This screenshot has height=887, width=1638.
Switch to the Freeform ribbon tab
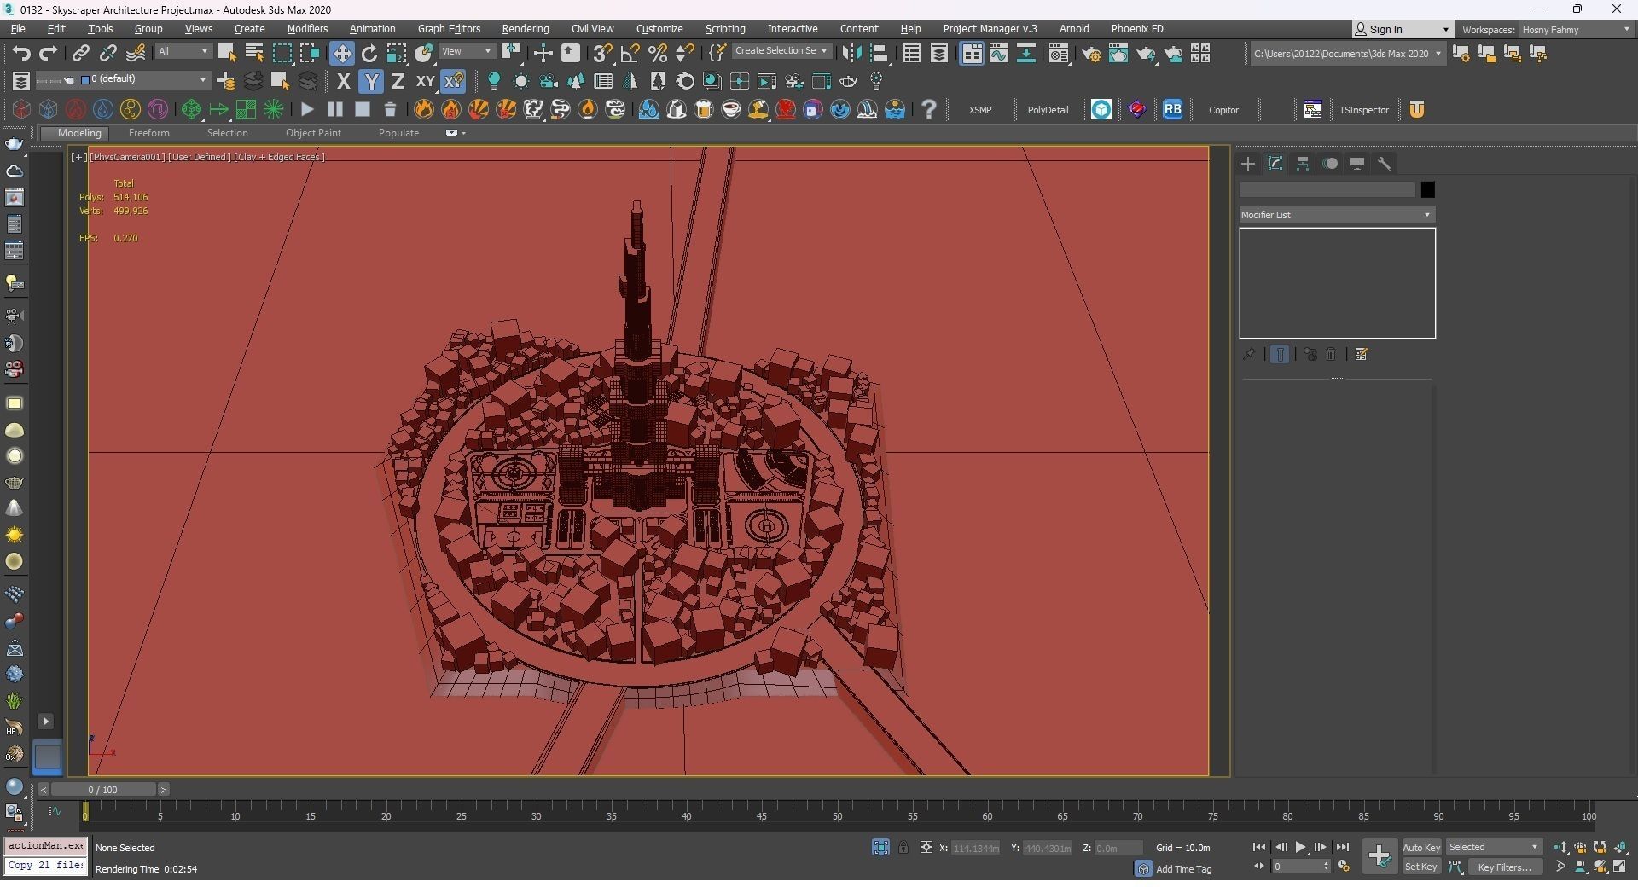[x=148, y=133]
